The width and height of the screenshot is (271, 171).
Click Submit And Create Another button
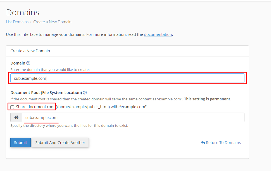60,143
